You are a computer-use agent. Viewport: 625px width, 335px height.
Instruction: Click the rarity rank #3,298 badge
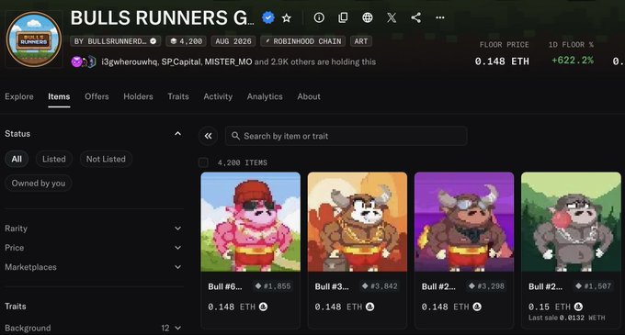tap(487, 286)
